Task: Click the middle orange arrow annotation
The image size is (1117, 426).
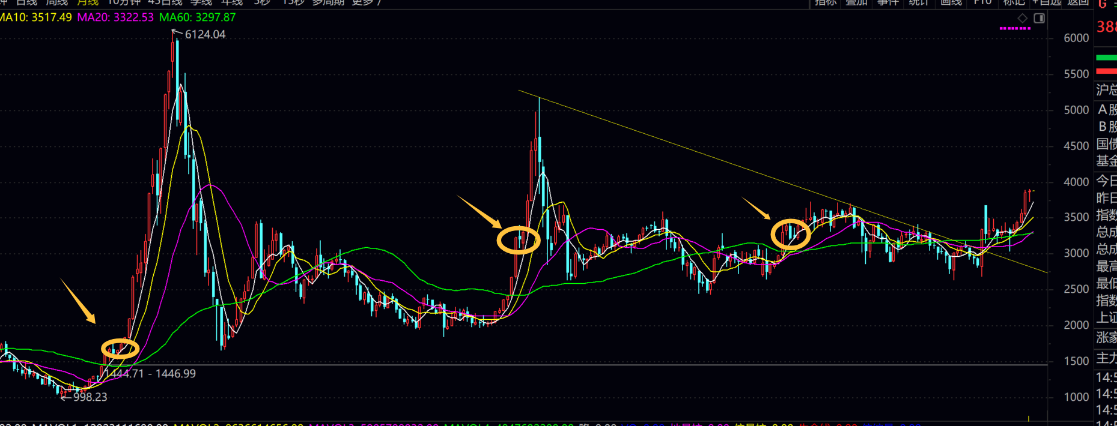Action: (x=479, y=212)
